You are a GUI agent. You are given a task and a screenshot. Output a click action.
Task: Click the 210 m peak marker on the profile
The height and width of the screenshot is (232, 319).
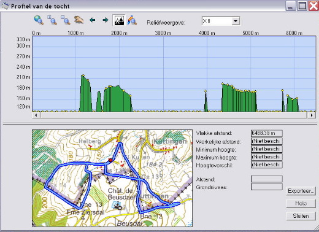(83, 75)
